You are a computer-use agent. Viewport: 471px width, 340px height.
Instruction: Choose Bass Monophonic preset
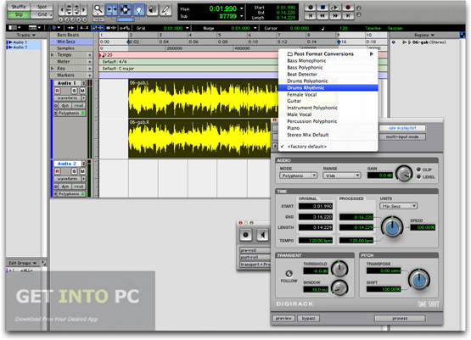pos(328,60)
